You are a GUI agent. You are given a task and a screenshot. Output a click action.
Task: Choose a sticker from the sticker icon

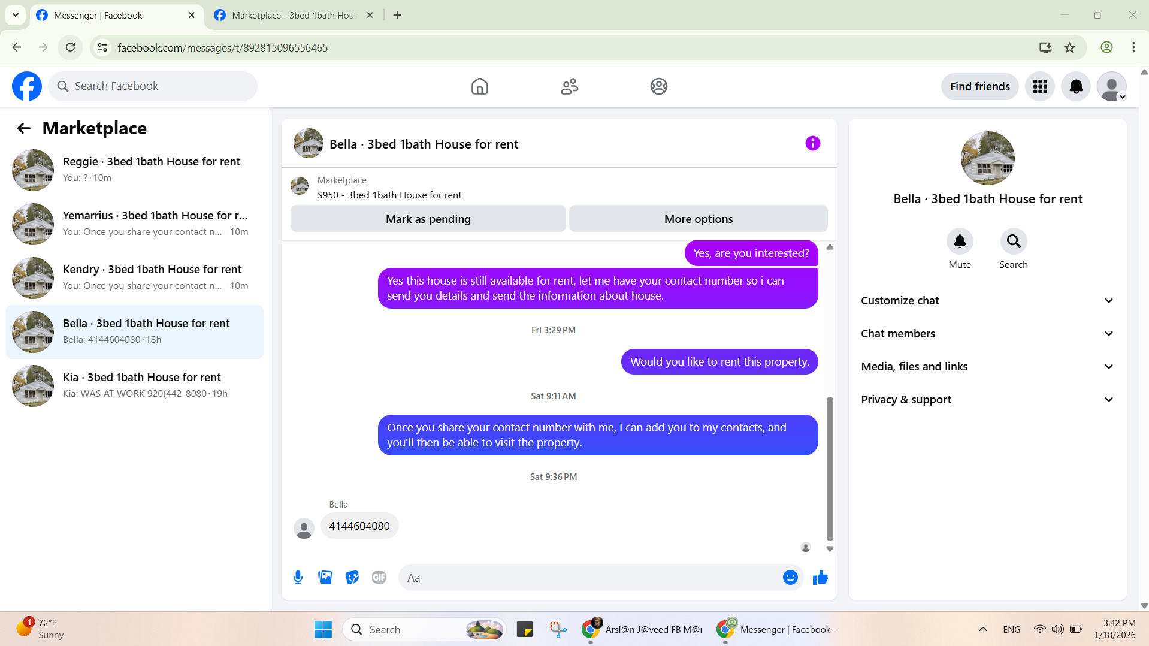click(352, 578)
